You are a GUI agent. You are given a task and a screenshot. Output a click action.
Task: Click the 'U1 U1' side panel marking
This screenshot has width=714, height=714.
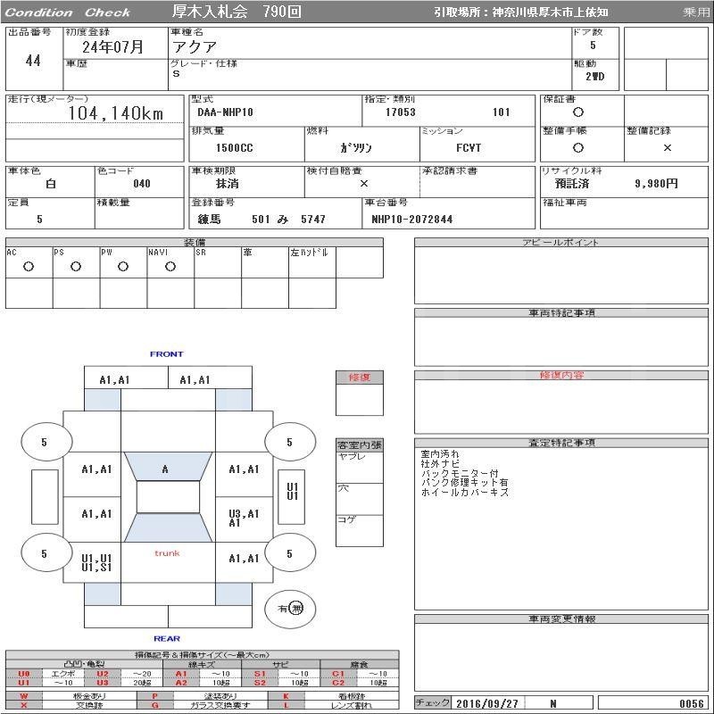click(292, 492)
